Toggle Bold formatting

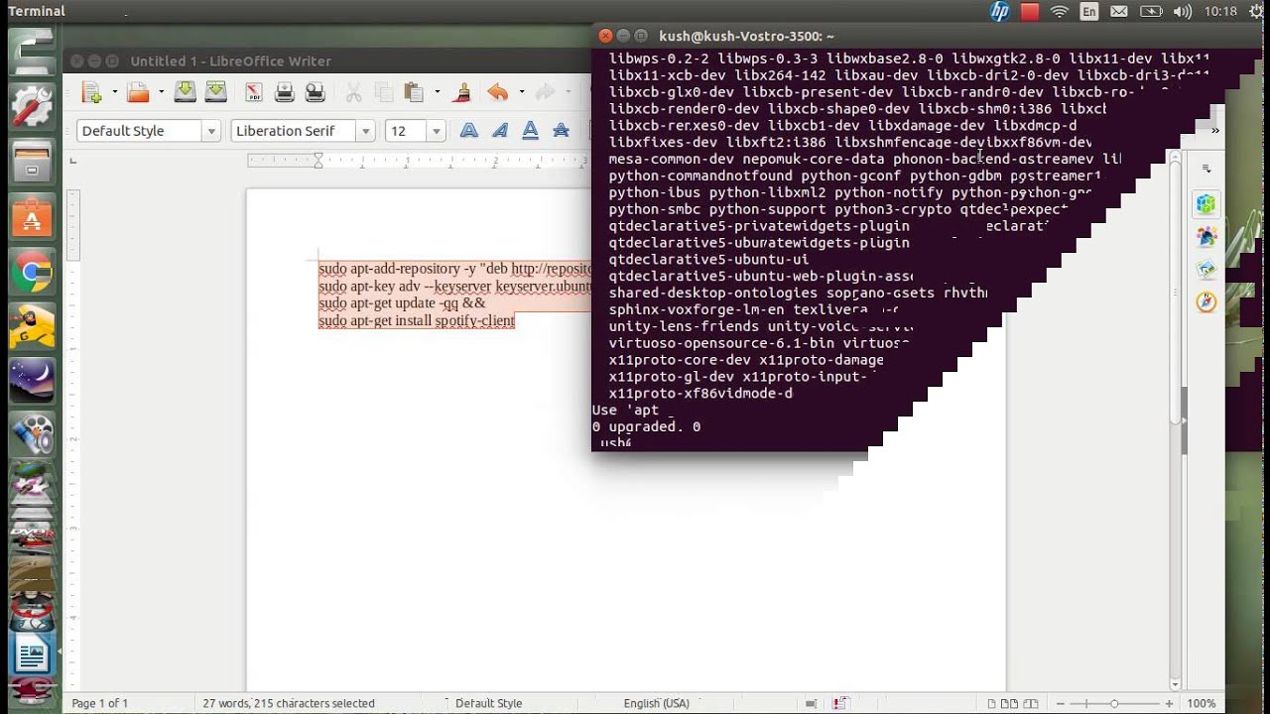469,131
